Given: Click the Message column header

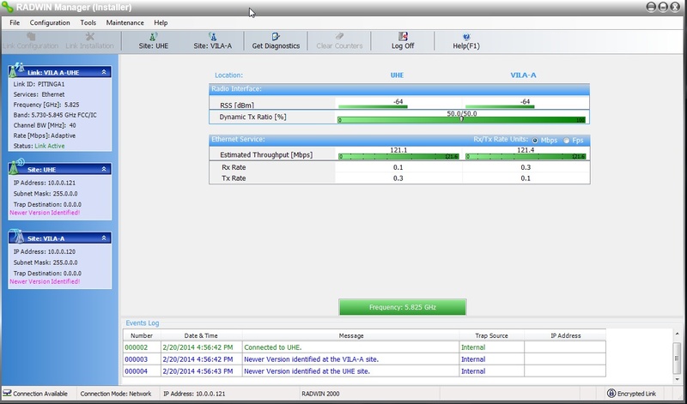Looking at the screenshot, I should coord(351,335).
